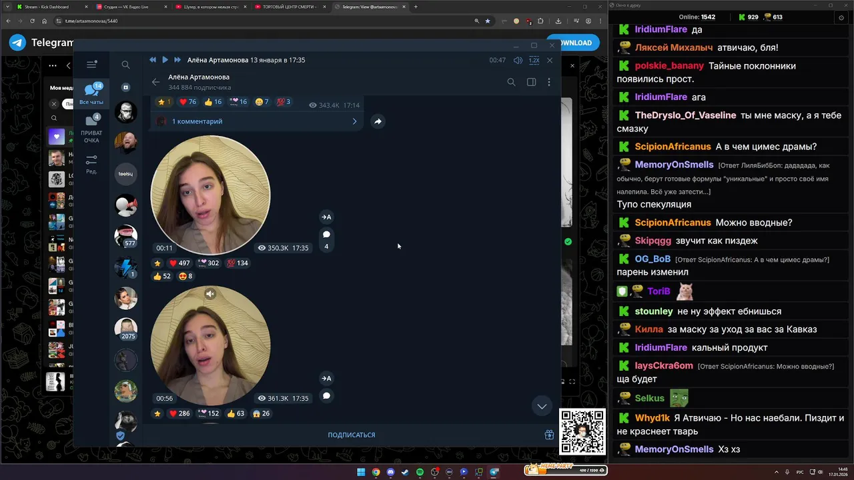Skip to previous voice message
This screenshot has height=480, width=854.
click(x=153, y=60)
